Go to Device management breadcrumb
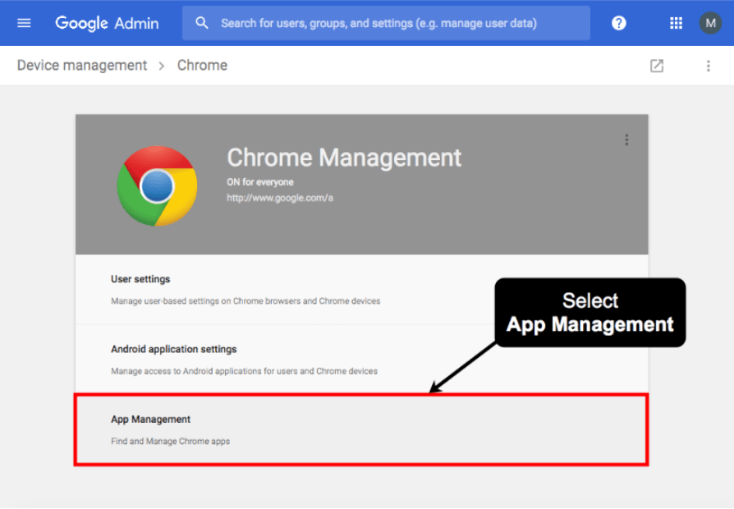Image resolution: width=734 pixels, height=509 pixels. click(82, 66)
